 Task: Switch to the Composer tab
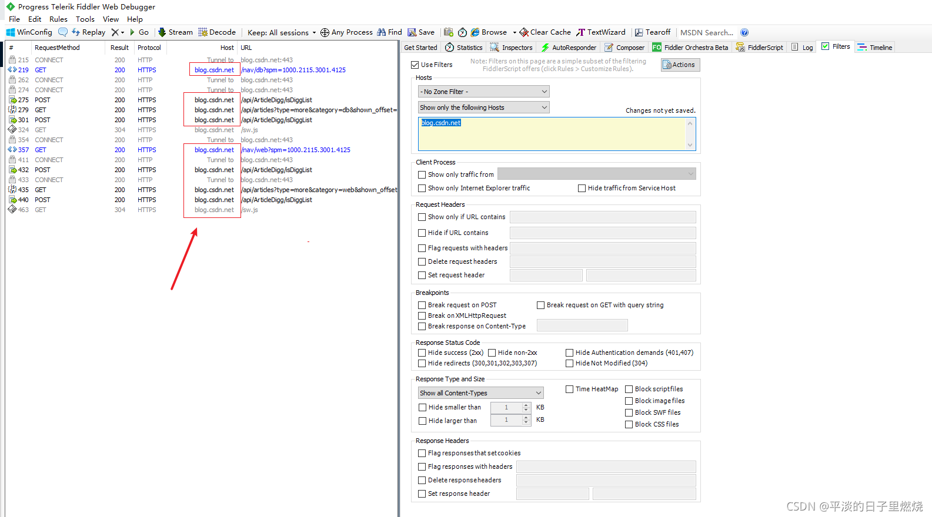[625, 48]
